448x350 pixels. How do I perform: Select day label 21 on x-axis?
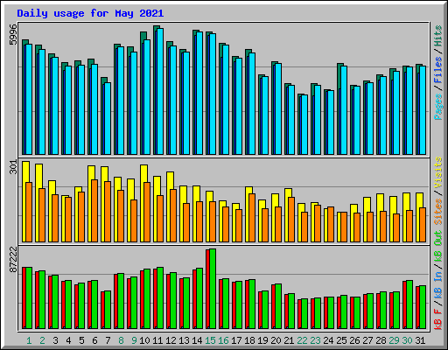[289, 340]
